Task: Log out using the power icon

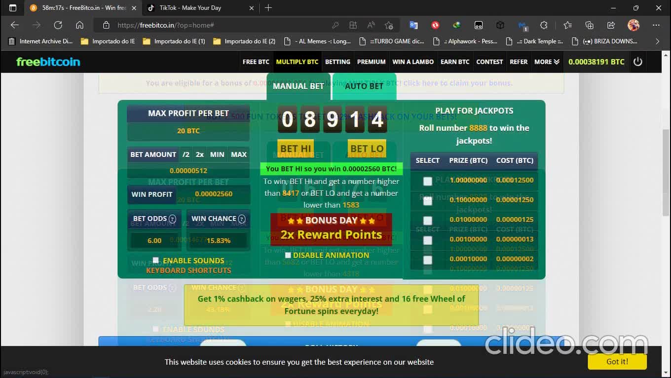Action: pyautogui.click(x=638, y=62)
